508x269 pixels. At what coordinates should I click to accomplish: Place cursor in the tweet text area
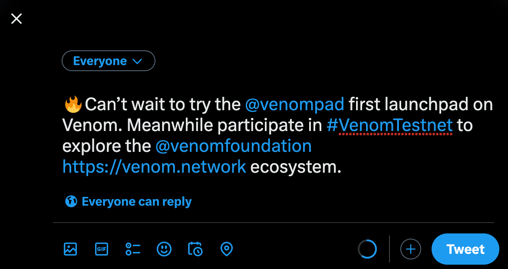(x=278, y=135)
